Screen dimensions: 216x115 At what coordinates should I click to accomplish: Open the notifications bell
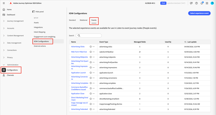202,3
